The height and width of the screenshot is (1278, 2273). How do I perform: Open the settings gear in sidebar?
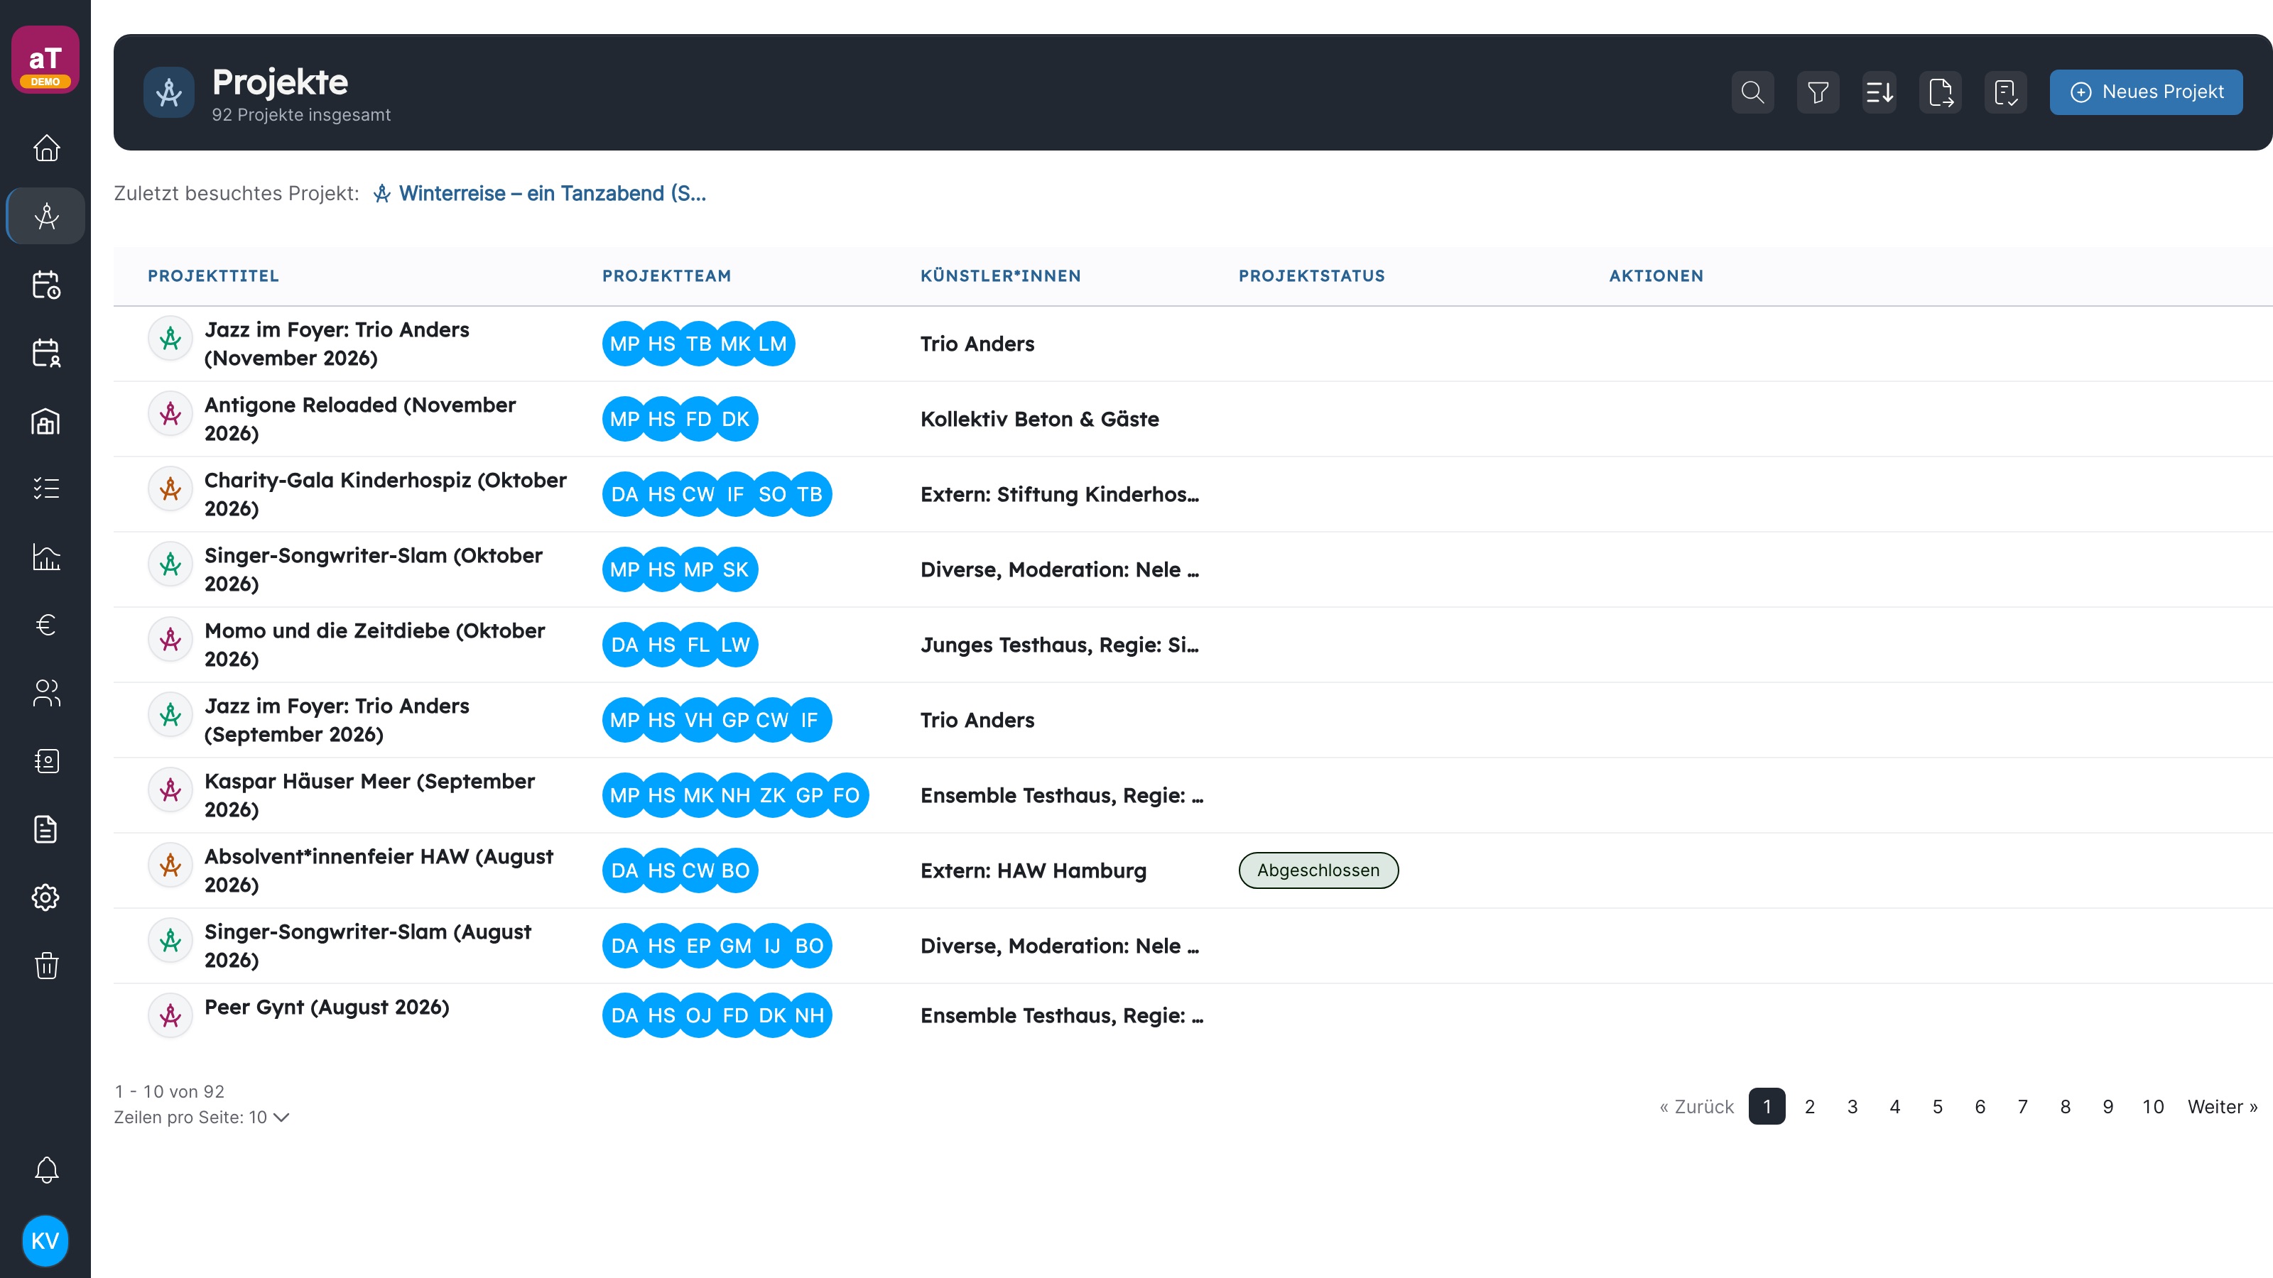(x=46, y=897)
